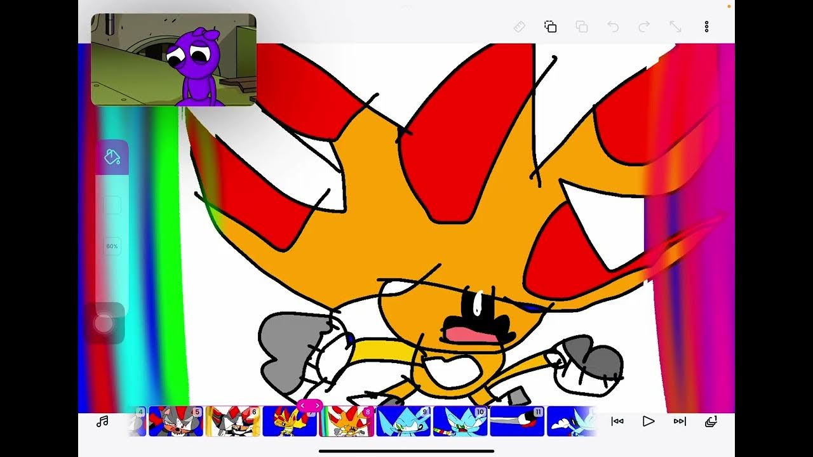Select frame 8 thumbnail in timeline
813x457 pixels.
347,421
